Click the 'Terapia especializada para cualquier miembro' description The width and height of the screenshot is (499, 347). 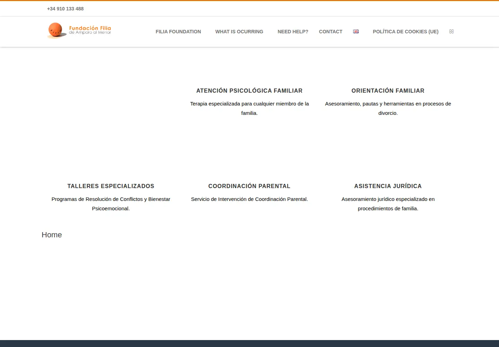tap(249, 108)
